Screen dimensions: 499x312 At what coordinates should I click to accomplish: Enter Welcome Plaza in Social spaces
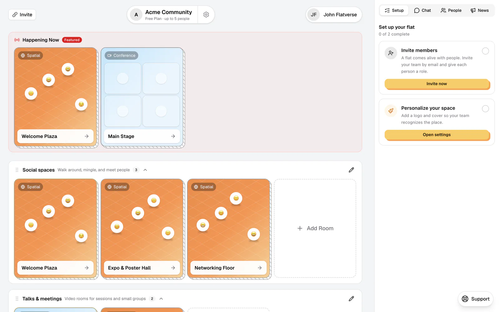coord(56,268)
